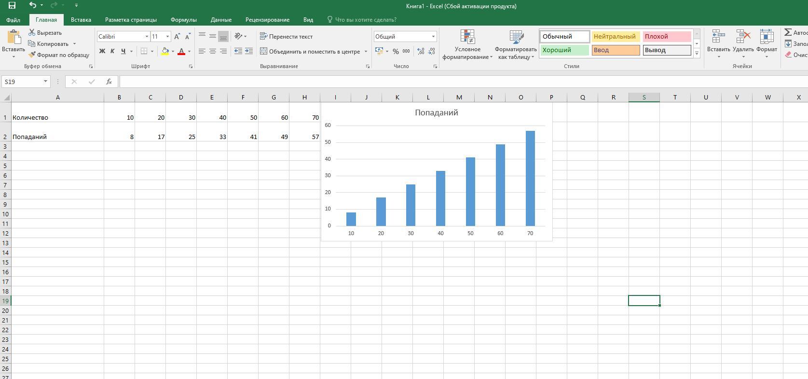Customize the Quick Access Toolbar
Image resolution: width=808 pixels, height=379 pixels.
coord(76,5)
